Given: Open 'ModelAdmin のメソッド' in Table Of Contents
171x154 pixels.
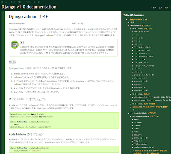Looking at the screenshot, I should click(142, 94).
